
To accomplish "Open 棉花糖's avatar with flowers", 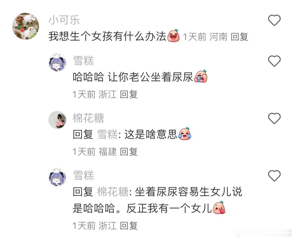I will click(57, 119).
